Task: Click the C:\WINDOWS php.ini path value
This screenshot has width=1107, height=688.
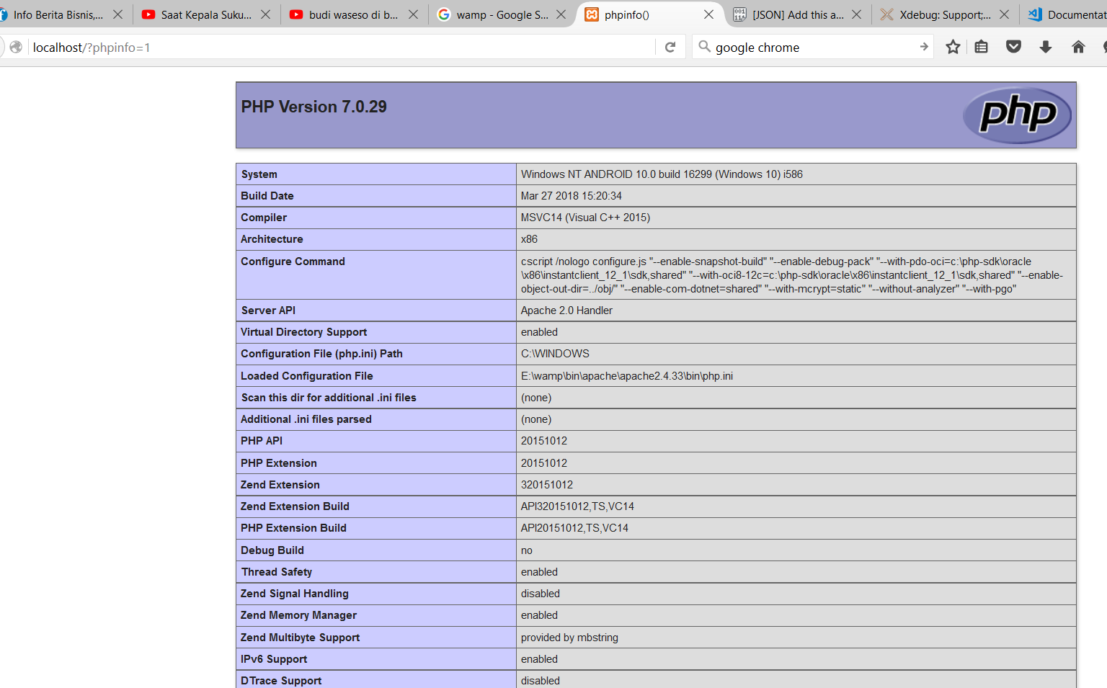Action: point(555,354)
